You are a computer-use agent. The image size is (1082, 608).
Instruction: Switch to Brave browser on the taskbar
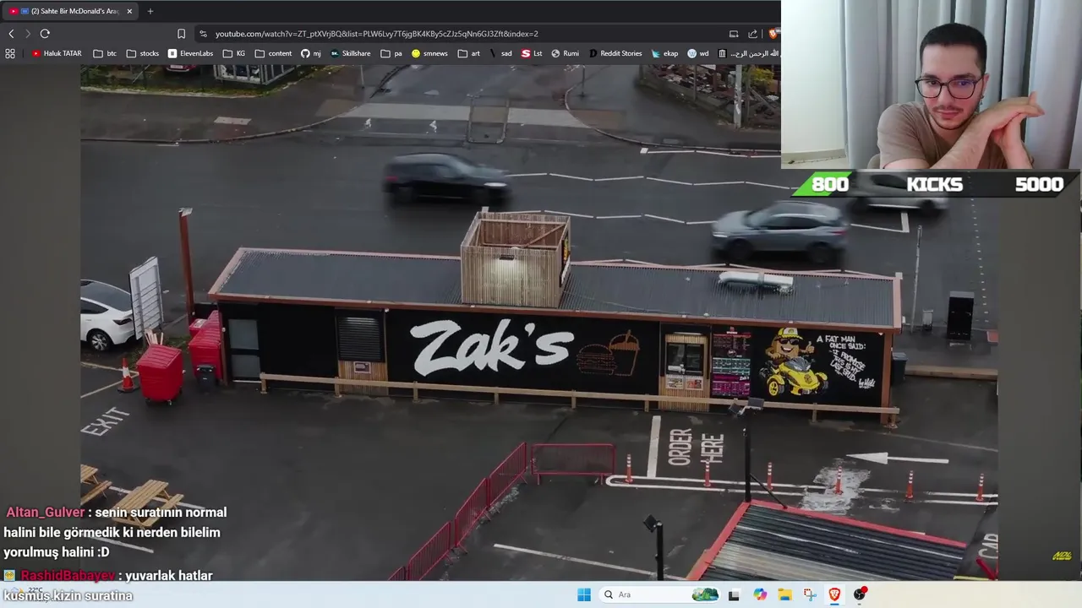click(x=834, y=594)
